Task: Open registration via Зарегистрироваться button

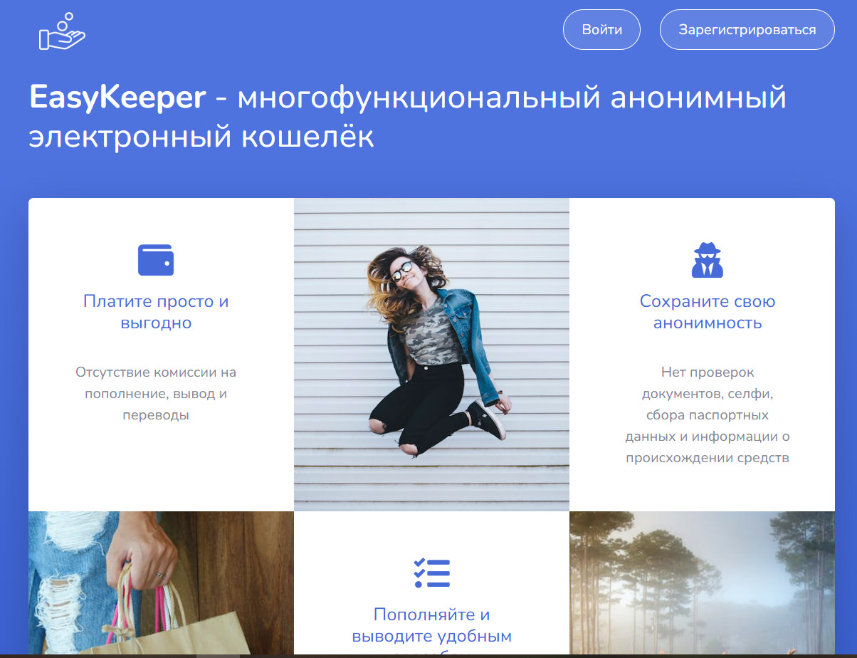Action: point(747,30)
